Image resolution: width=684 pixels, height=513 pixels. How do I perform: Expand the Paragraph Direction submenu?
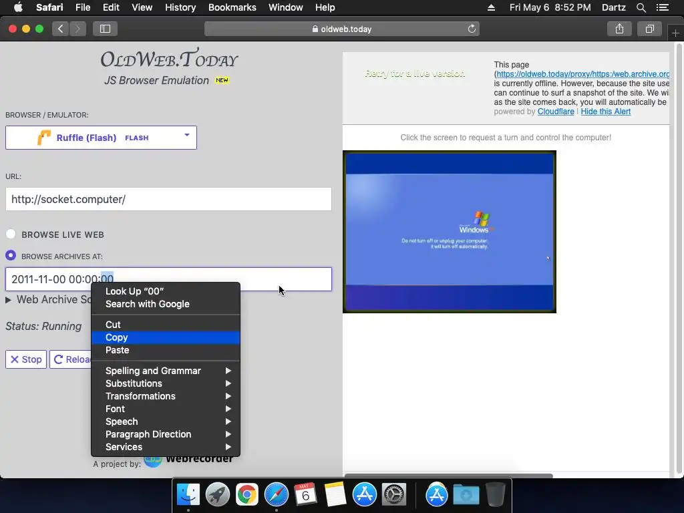click(166, 434)
